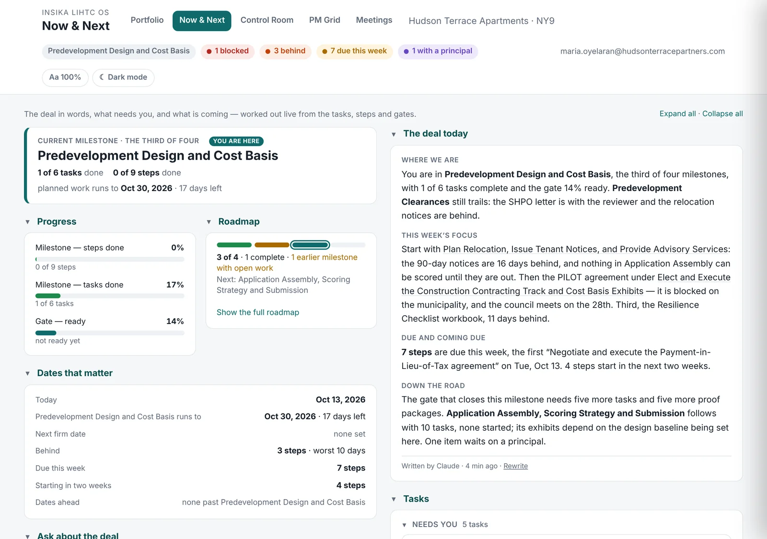Select the 7 due this week chip
The image size is (767, 539).
coord(354,51)
